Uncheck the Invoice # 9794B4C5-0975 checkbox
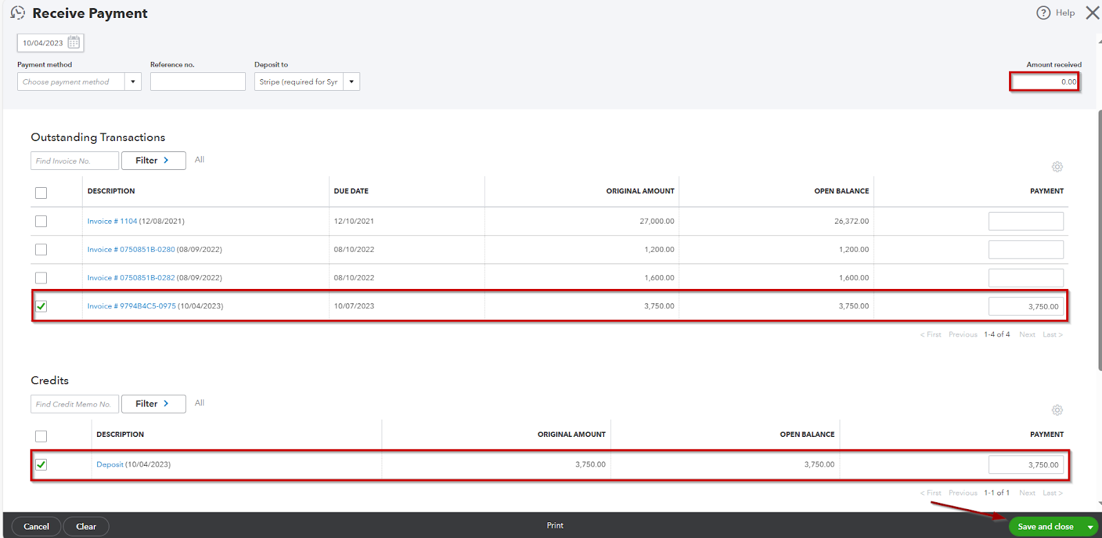This screenshot has height=538, width=1102. point(41,306)
